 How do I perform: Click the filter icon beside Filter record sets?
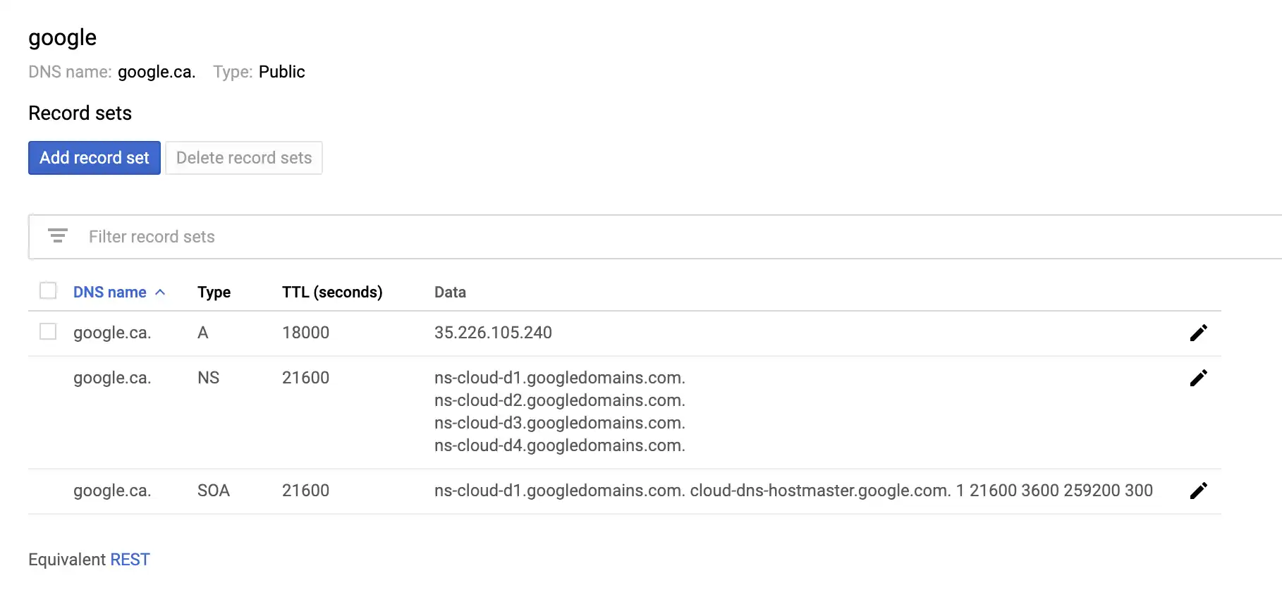58,236
